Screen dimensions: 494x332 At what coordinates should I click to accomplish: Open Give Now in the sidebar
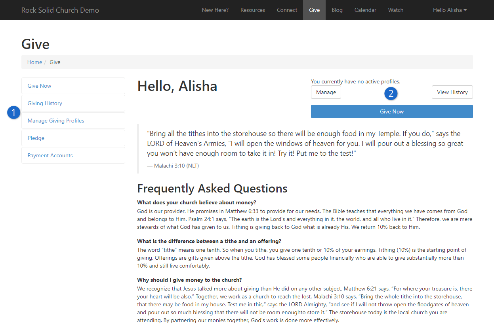pos(73,86)
